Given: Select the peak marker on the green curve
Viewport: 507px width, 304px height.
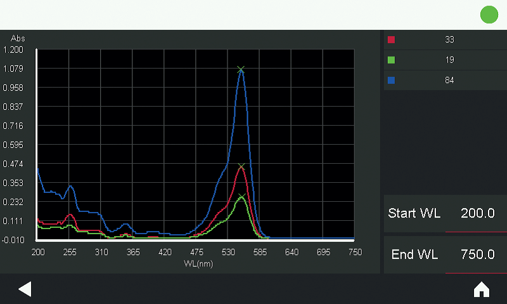Looking at the screenshot, I should [241, 196].
